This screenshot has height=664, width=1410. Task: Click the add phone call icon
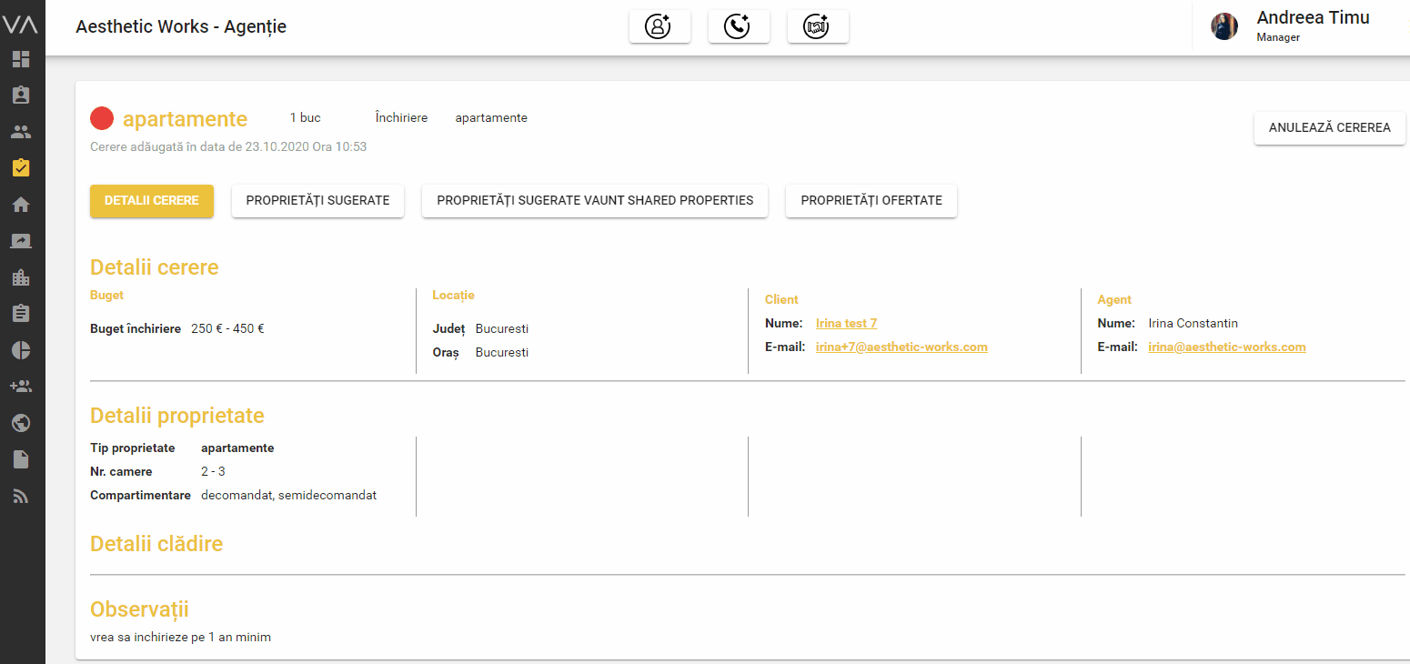(x=738, y=27)
